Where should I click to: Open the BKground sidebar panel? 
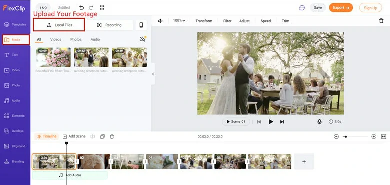pos(15,146)
